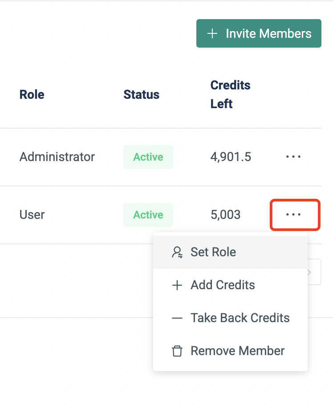Click the Active badge in Administrator row
Screen dimensions: 333x412
tap(148, 157)
